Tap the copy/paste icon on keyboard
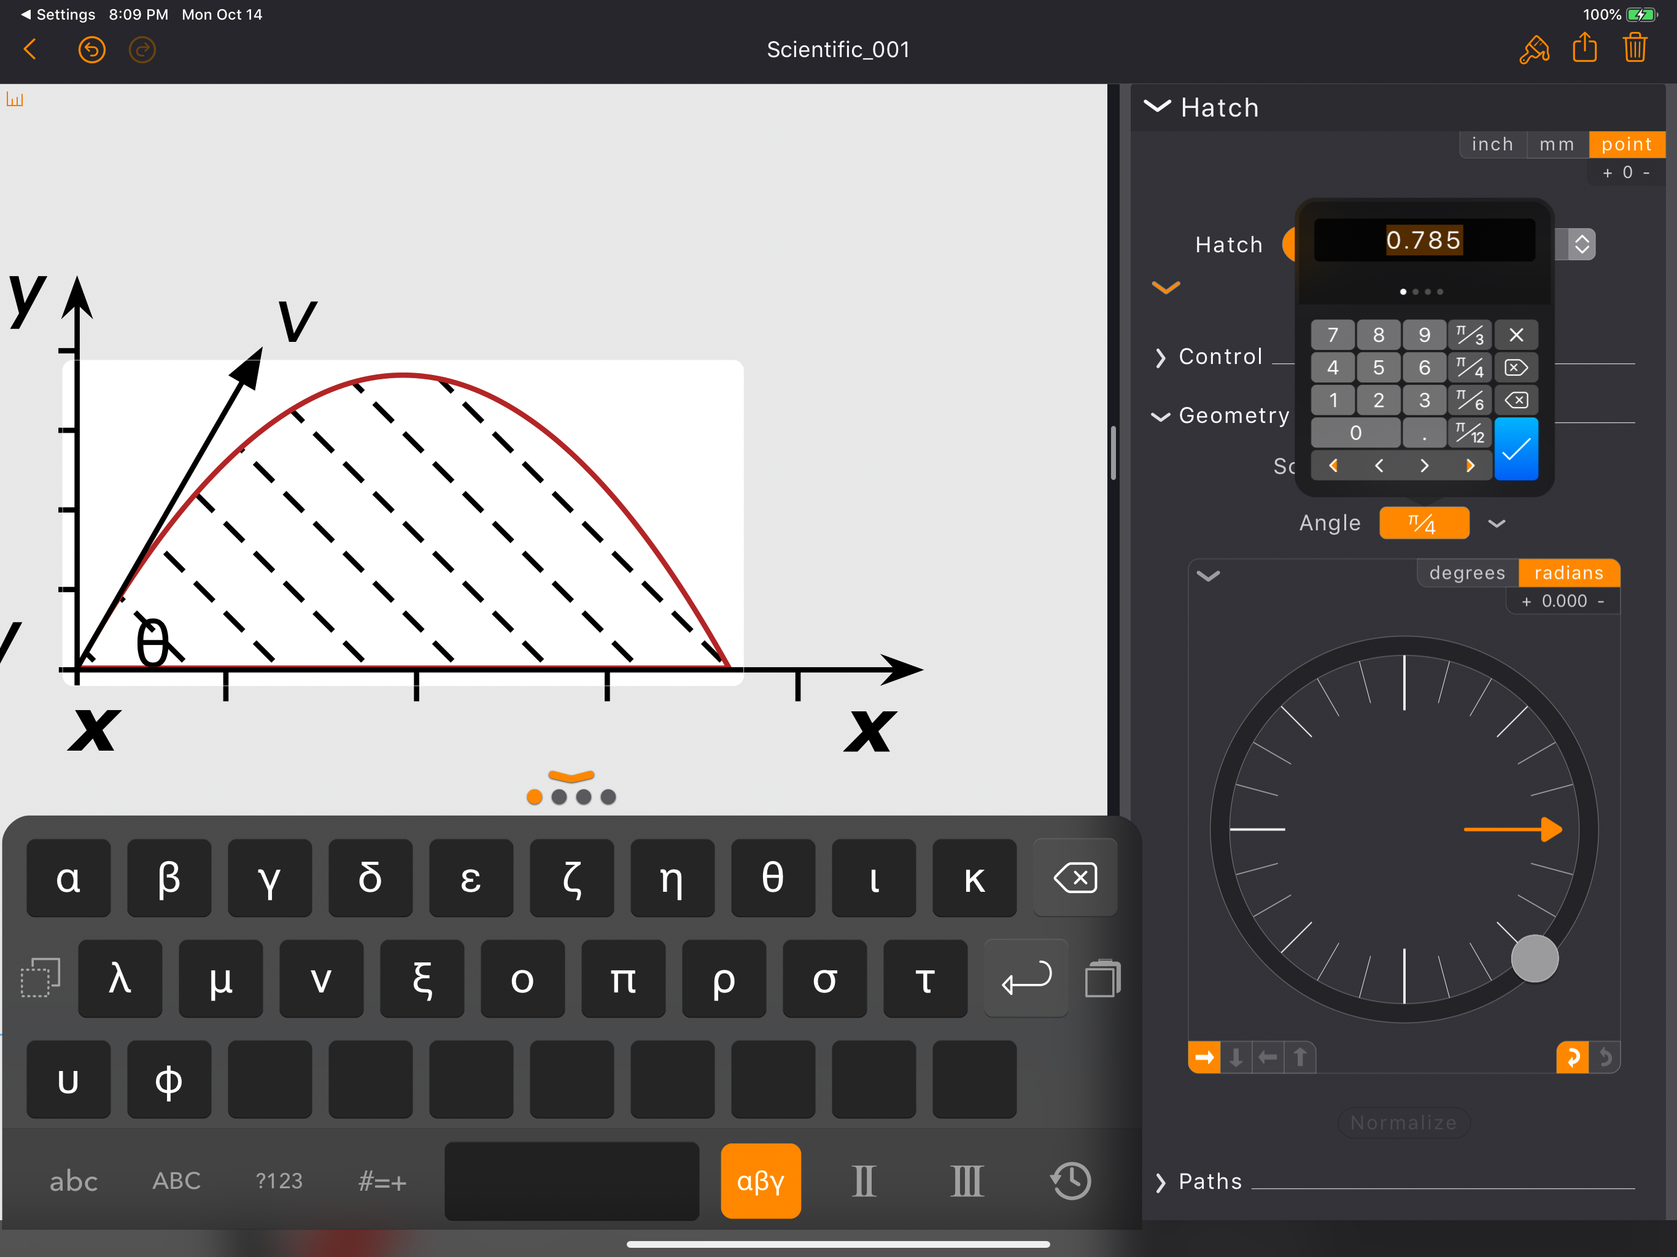1677x1257 pixels. (x=1103, y=978)
